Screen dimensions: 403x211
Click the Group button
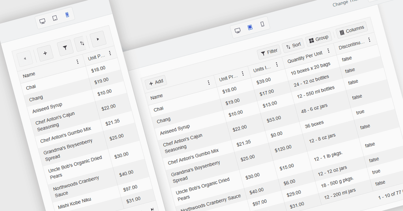[319, 39]
